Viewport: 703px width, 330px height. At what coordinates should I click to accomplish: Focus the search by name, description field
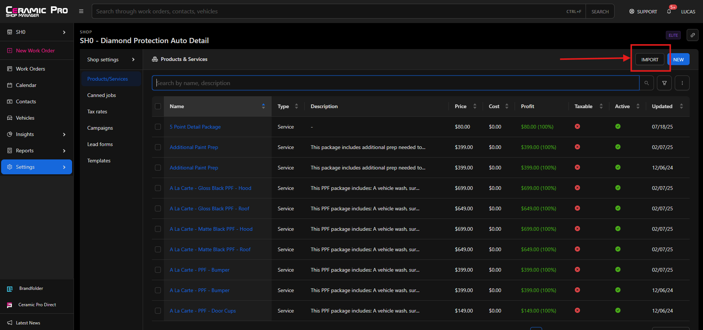click(395, 83)
